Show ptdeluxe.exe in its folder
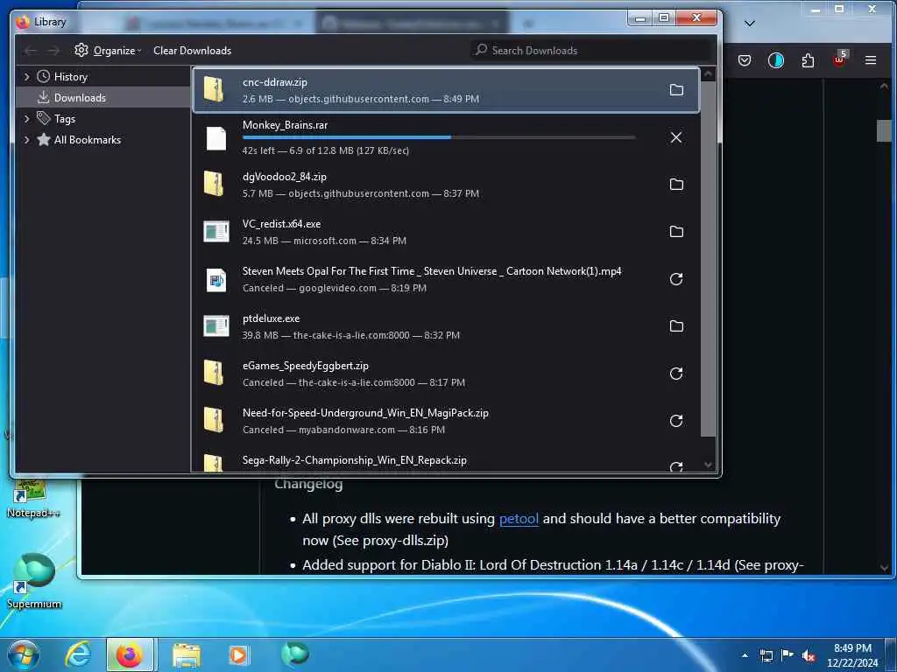This screenshot has width=897, height=672. pos(676,325)
